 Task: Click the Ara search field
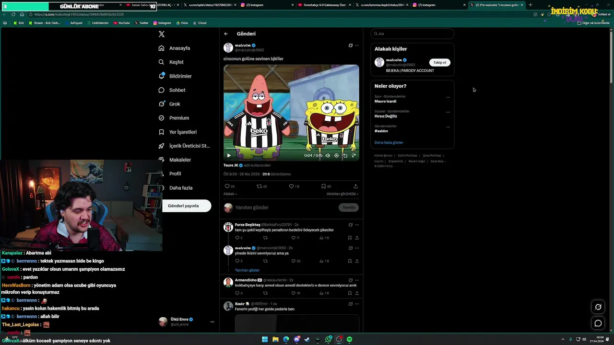pyautogui.click(x=413, y=34)
